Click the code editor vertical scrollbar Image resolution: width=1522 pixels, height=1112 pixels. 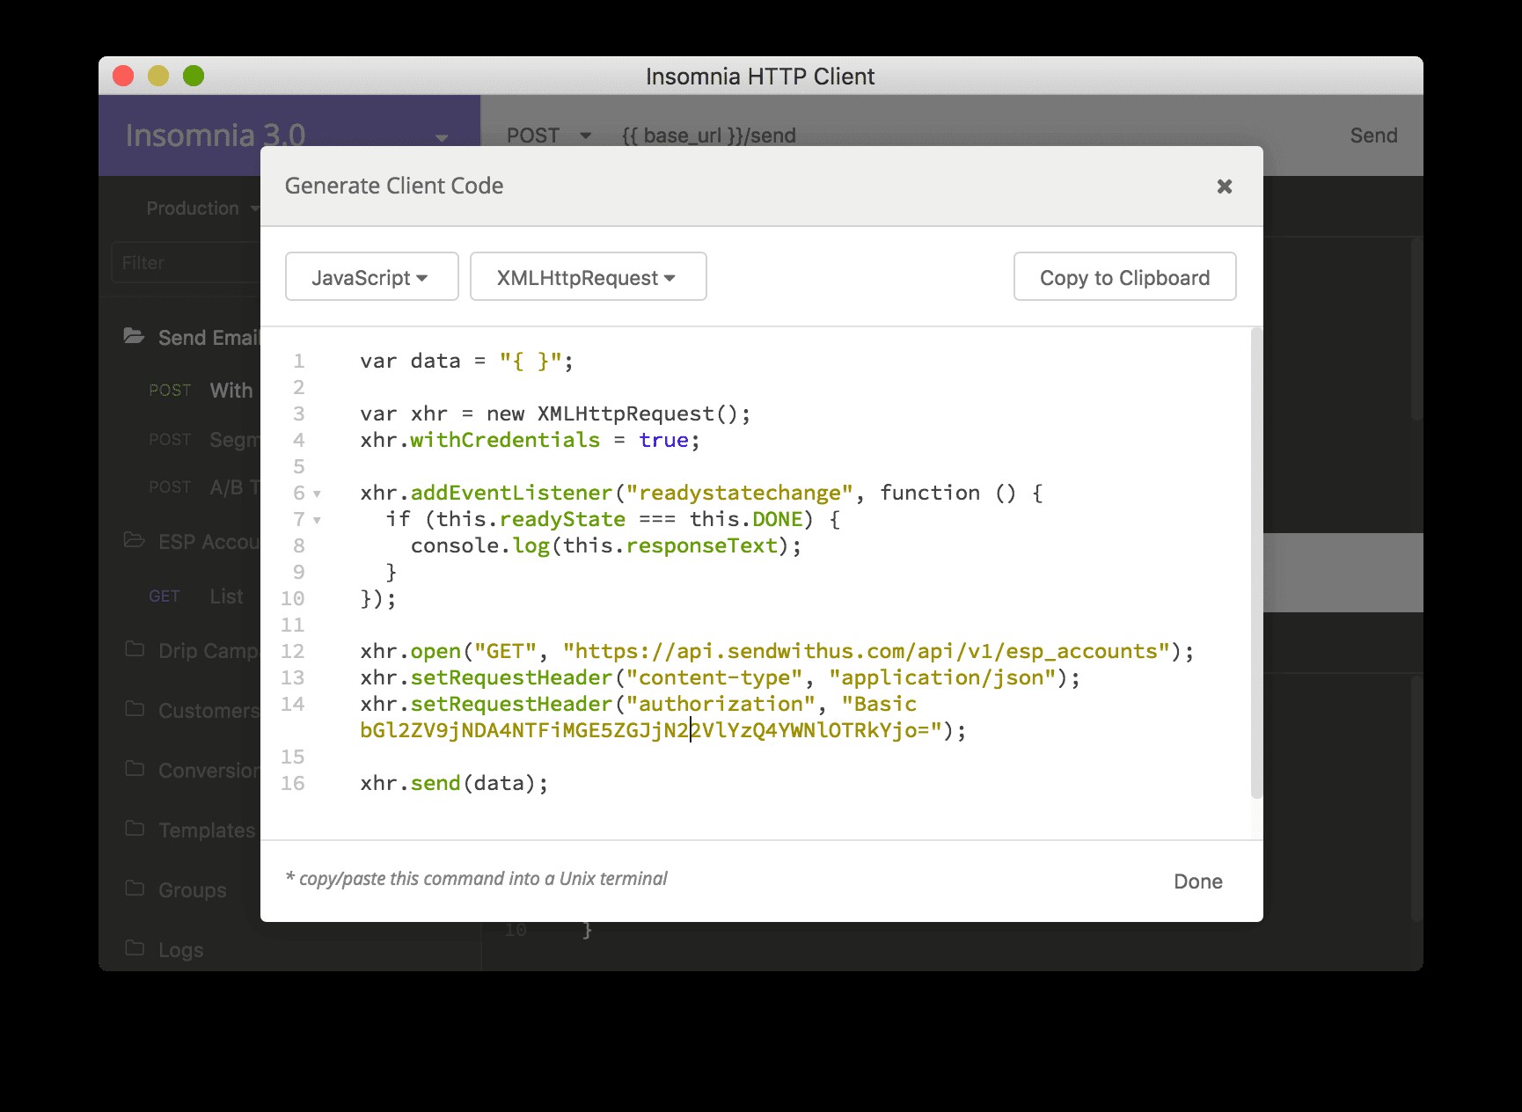pyautogui.click(x=1256, y=563)
